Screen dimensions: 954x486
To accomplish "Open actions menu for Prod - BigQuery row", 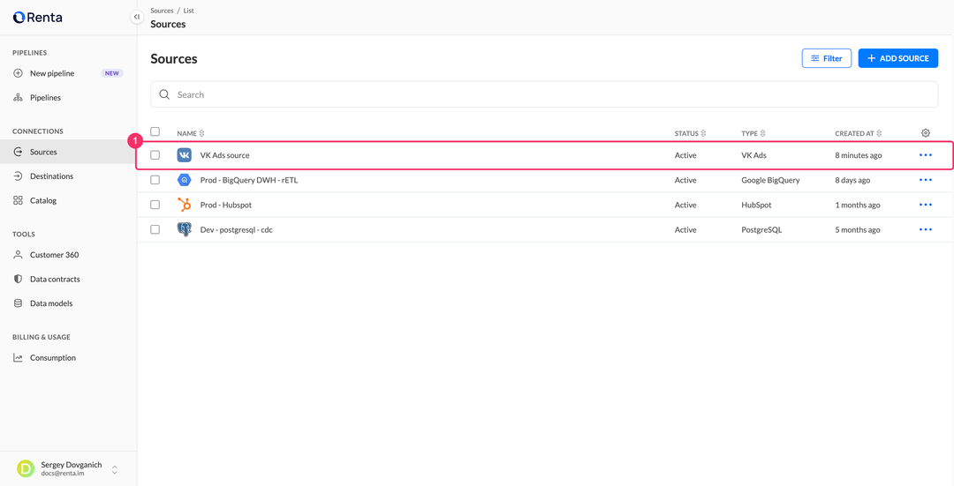I will (926, 181).
